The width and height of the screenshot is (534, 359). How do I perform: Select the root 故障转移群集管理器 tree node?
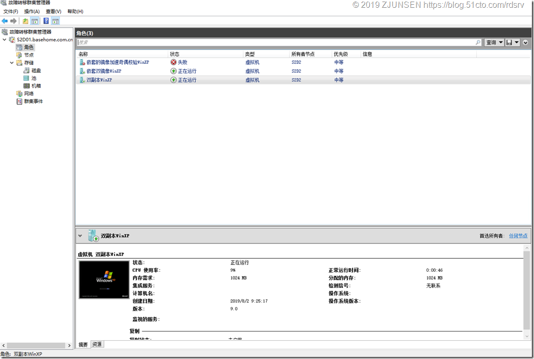[30, 32]
